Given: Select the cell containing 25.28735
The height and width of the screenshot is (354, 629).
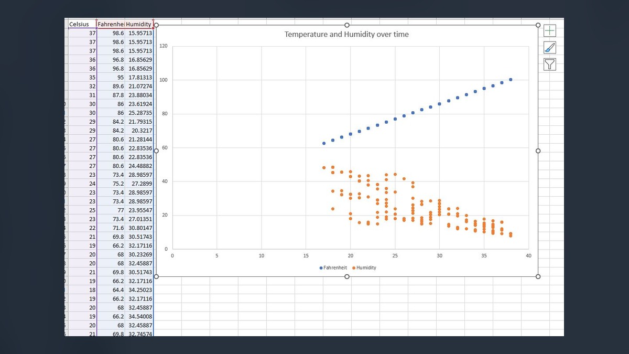Looking at the screenshot, I should (139, 113).
